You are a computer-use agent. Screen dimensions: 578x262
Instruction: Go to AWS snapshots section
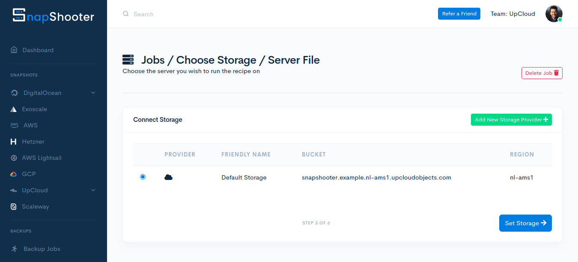click(x=30, y=126)
